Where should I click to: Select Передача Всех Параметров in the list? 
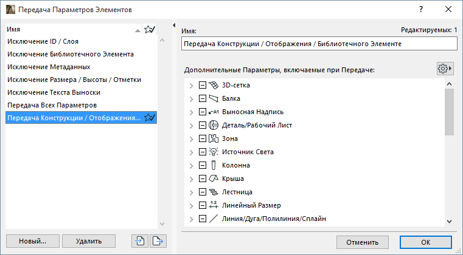[x=52, y=105]
